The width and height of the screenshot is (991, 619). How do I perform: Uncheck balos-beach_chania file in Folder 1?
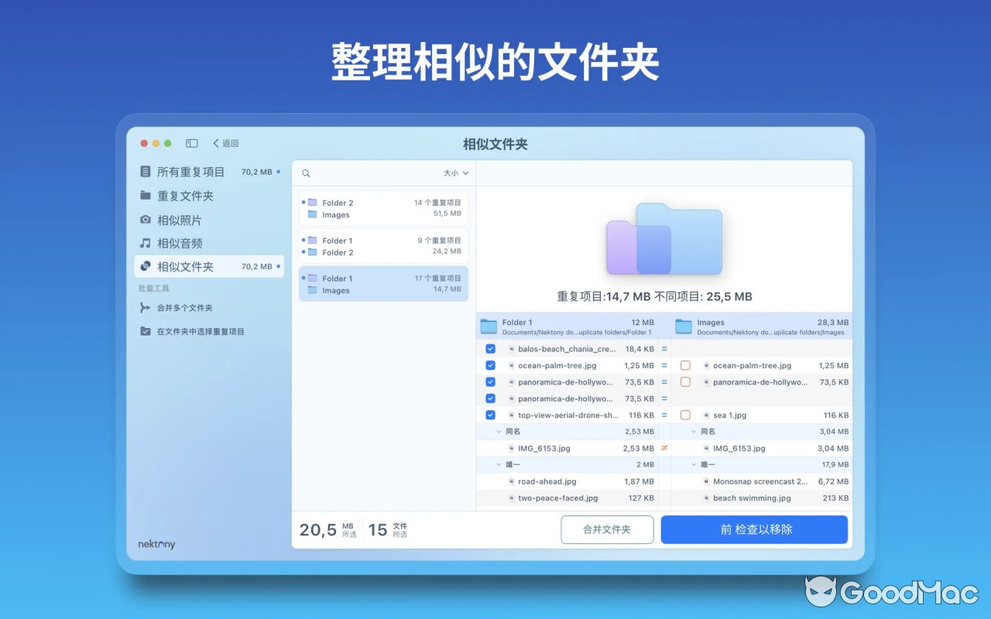point(489,349)
